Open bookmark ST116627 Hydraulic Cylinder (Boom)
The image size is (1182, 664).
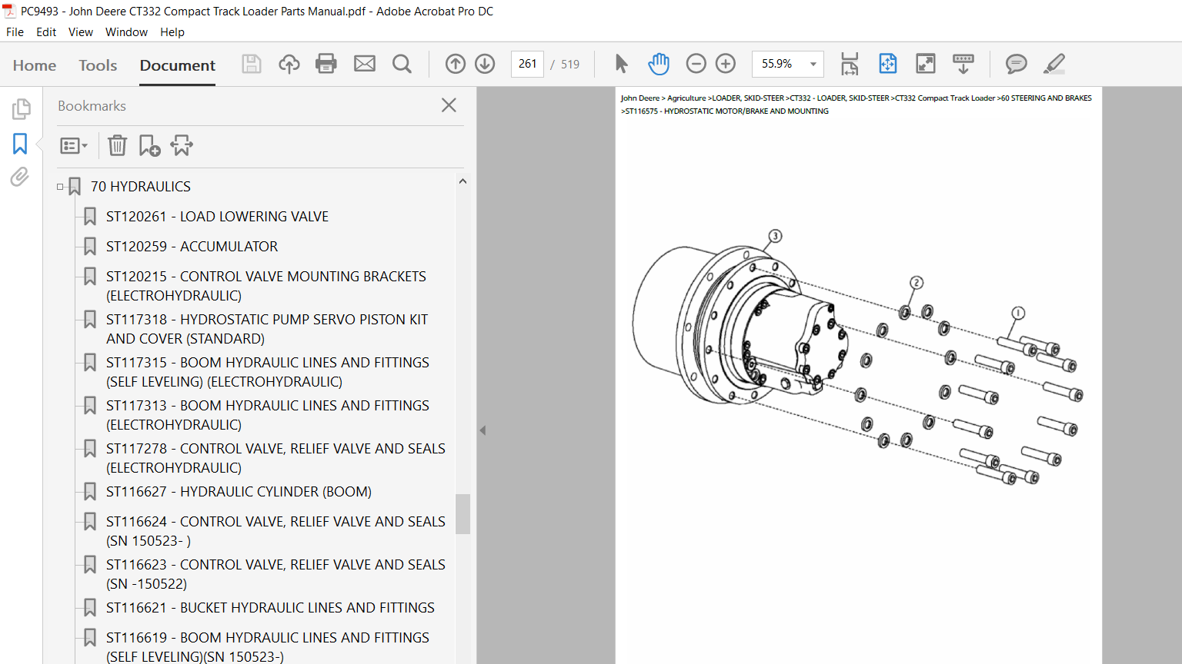239,492
